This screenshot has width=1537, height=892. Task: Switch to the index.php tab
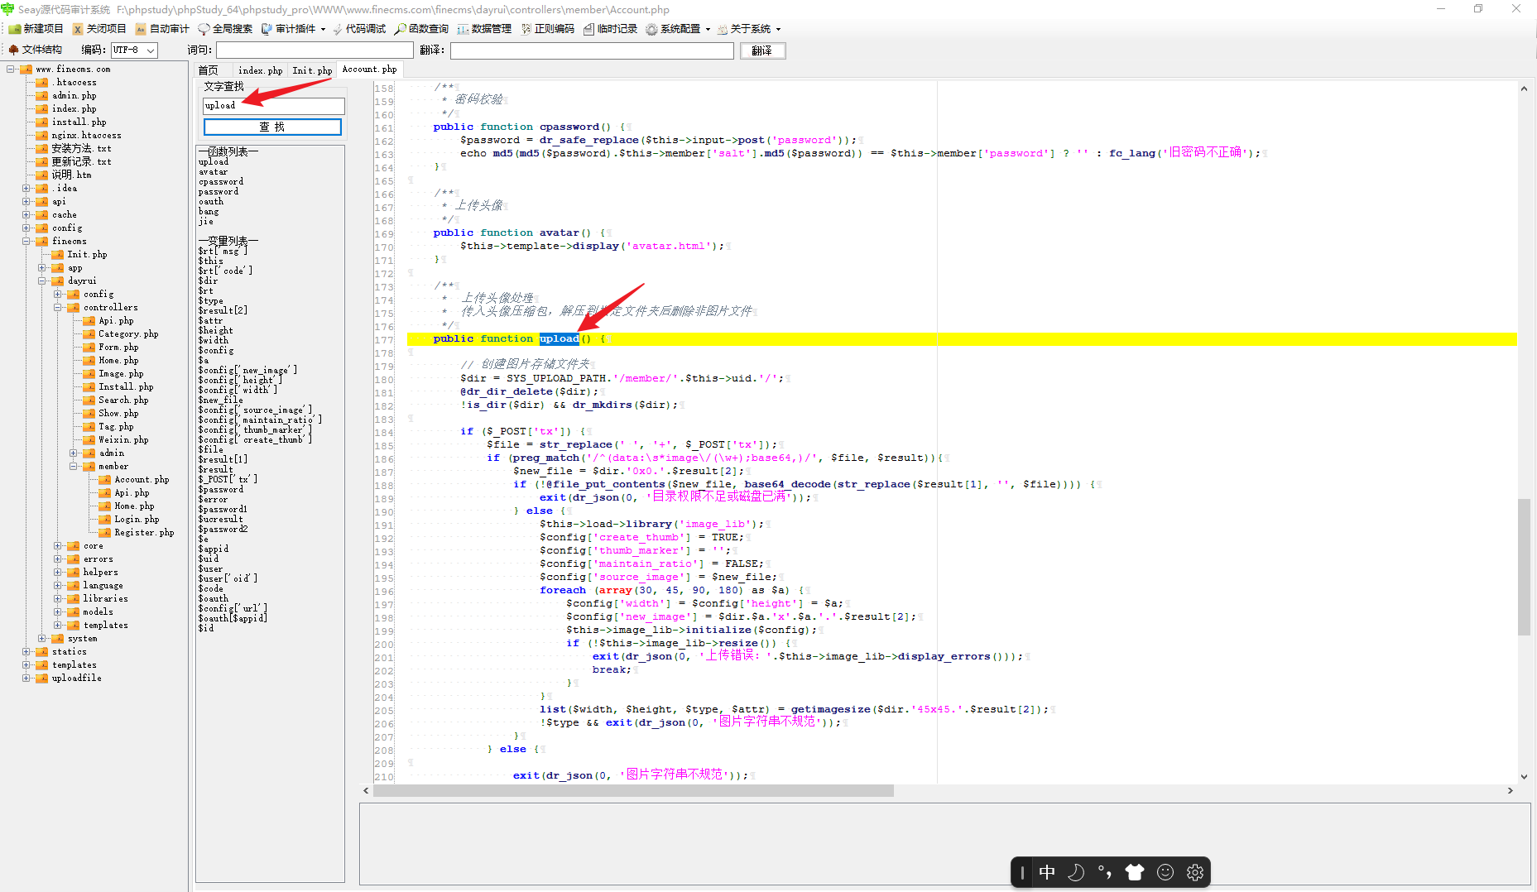pyautogui.click(x=260, y=70)
